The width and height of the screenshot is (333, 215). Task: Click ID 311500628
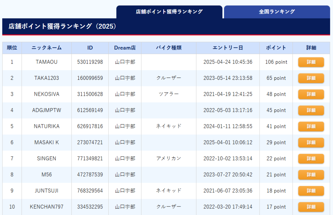(x=90, y=94)
